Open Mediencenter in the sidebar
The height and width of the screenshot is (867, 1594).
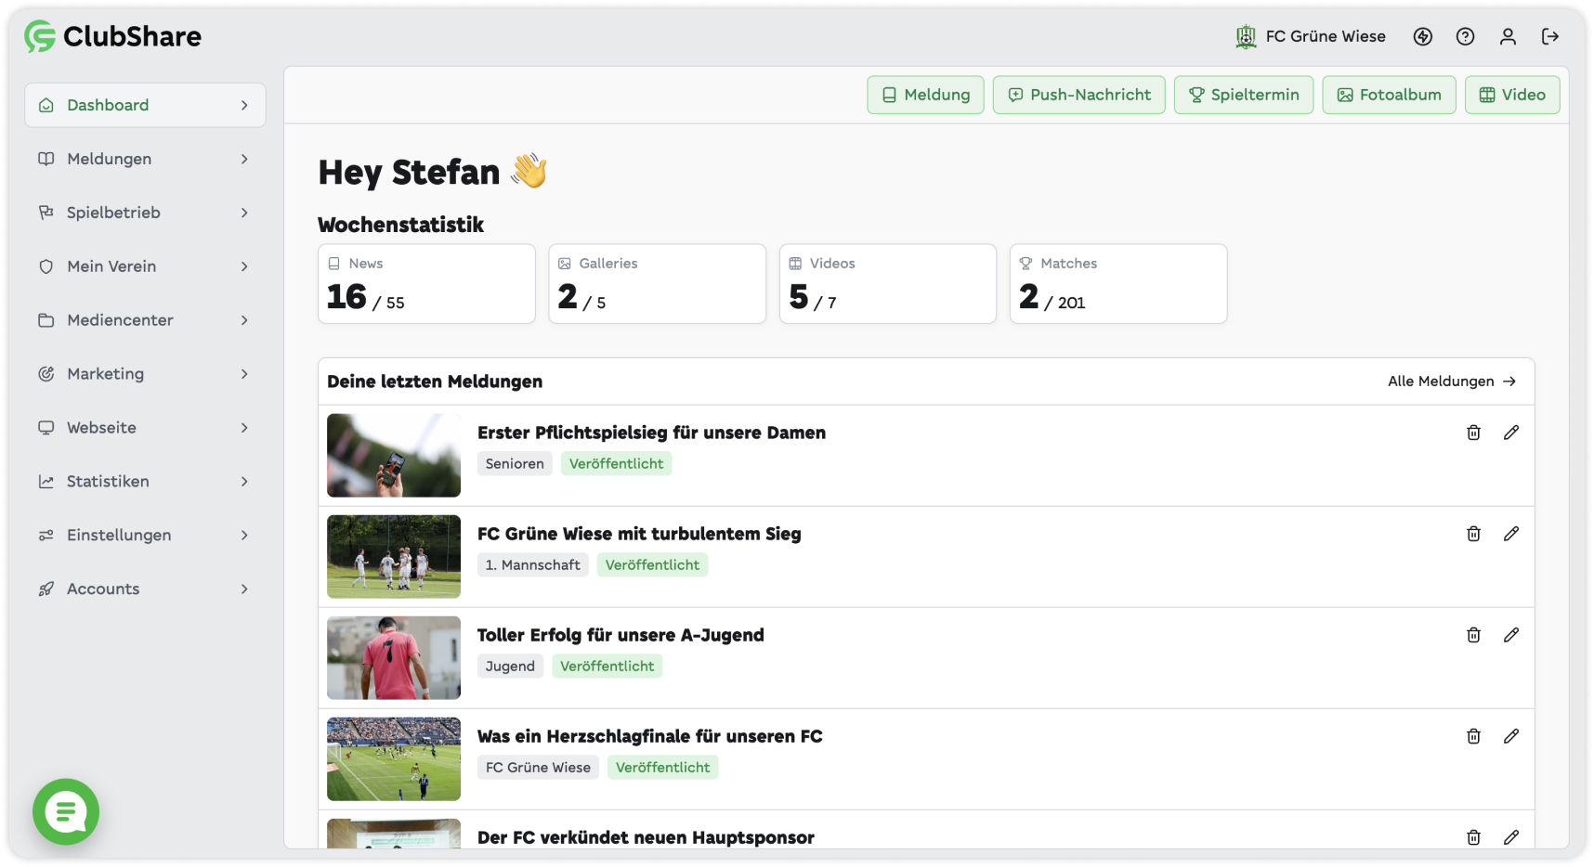145,320
